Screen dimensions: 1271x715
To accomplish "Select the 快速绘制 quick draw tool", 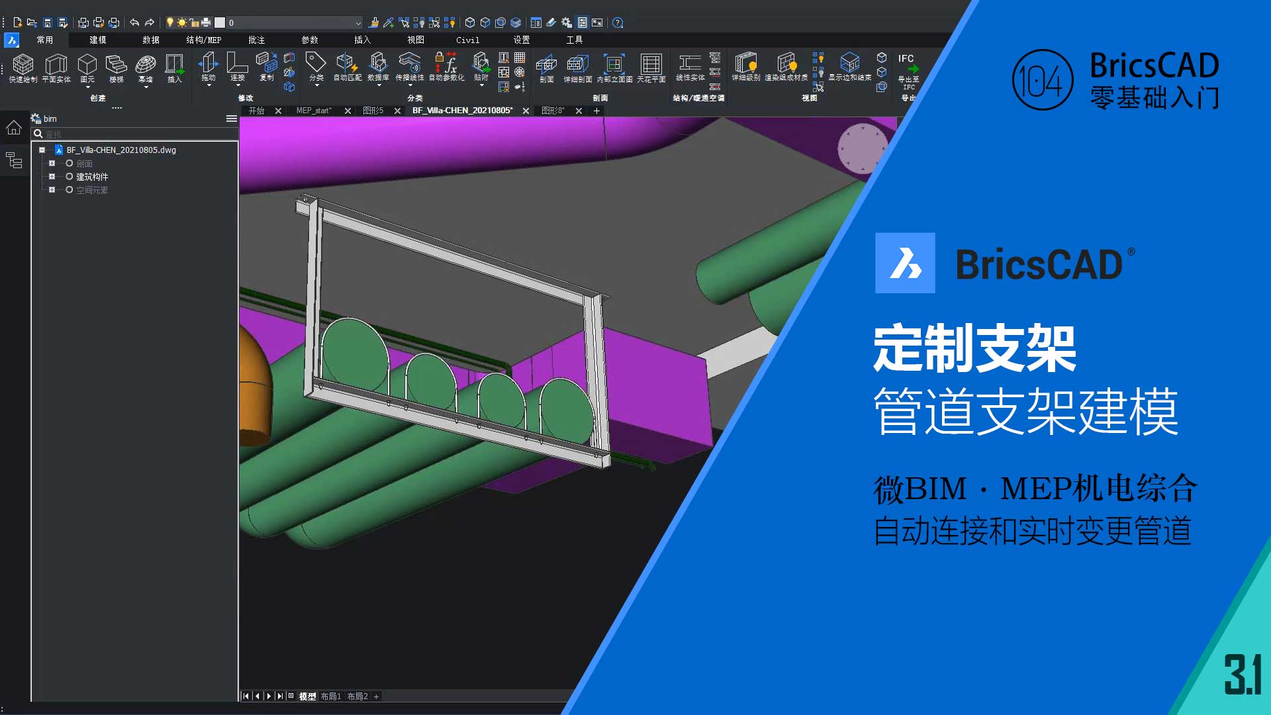I will [23, 65].
